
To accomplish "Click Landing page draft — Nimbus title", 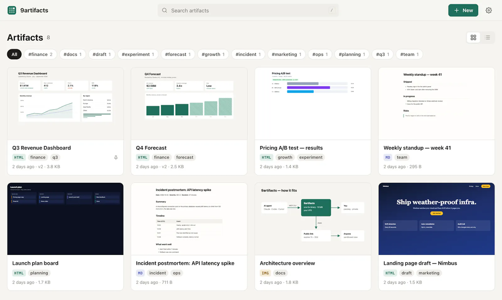I will coord(420,263).
